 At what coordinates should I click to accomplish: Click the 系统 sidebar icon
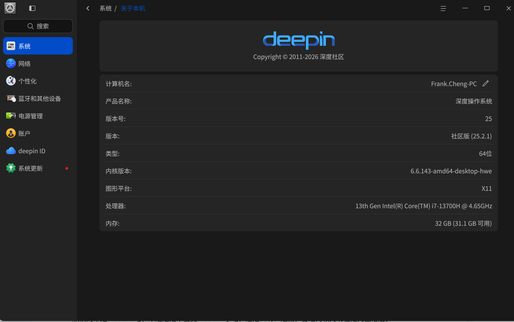tap(11, 46)
